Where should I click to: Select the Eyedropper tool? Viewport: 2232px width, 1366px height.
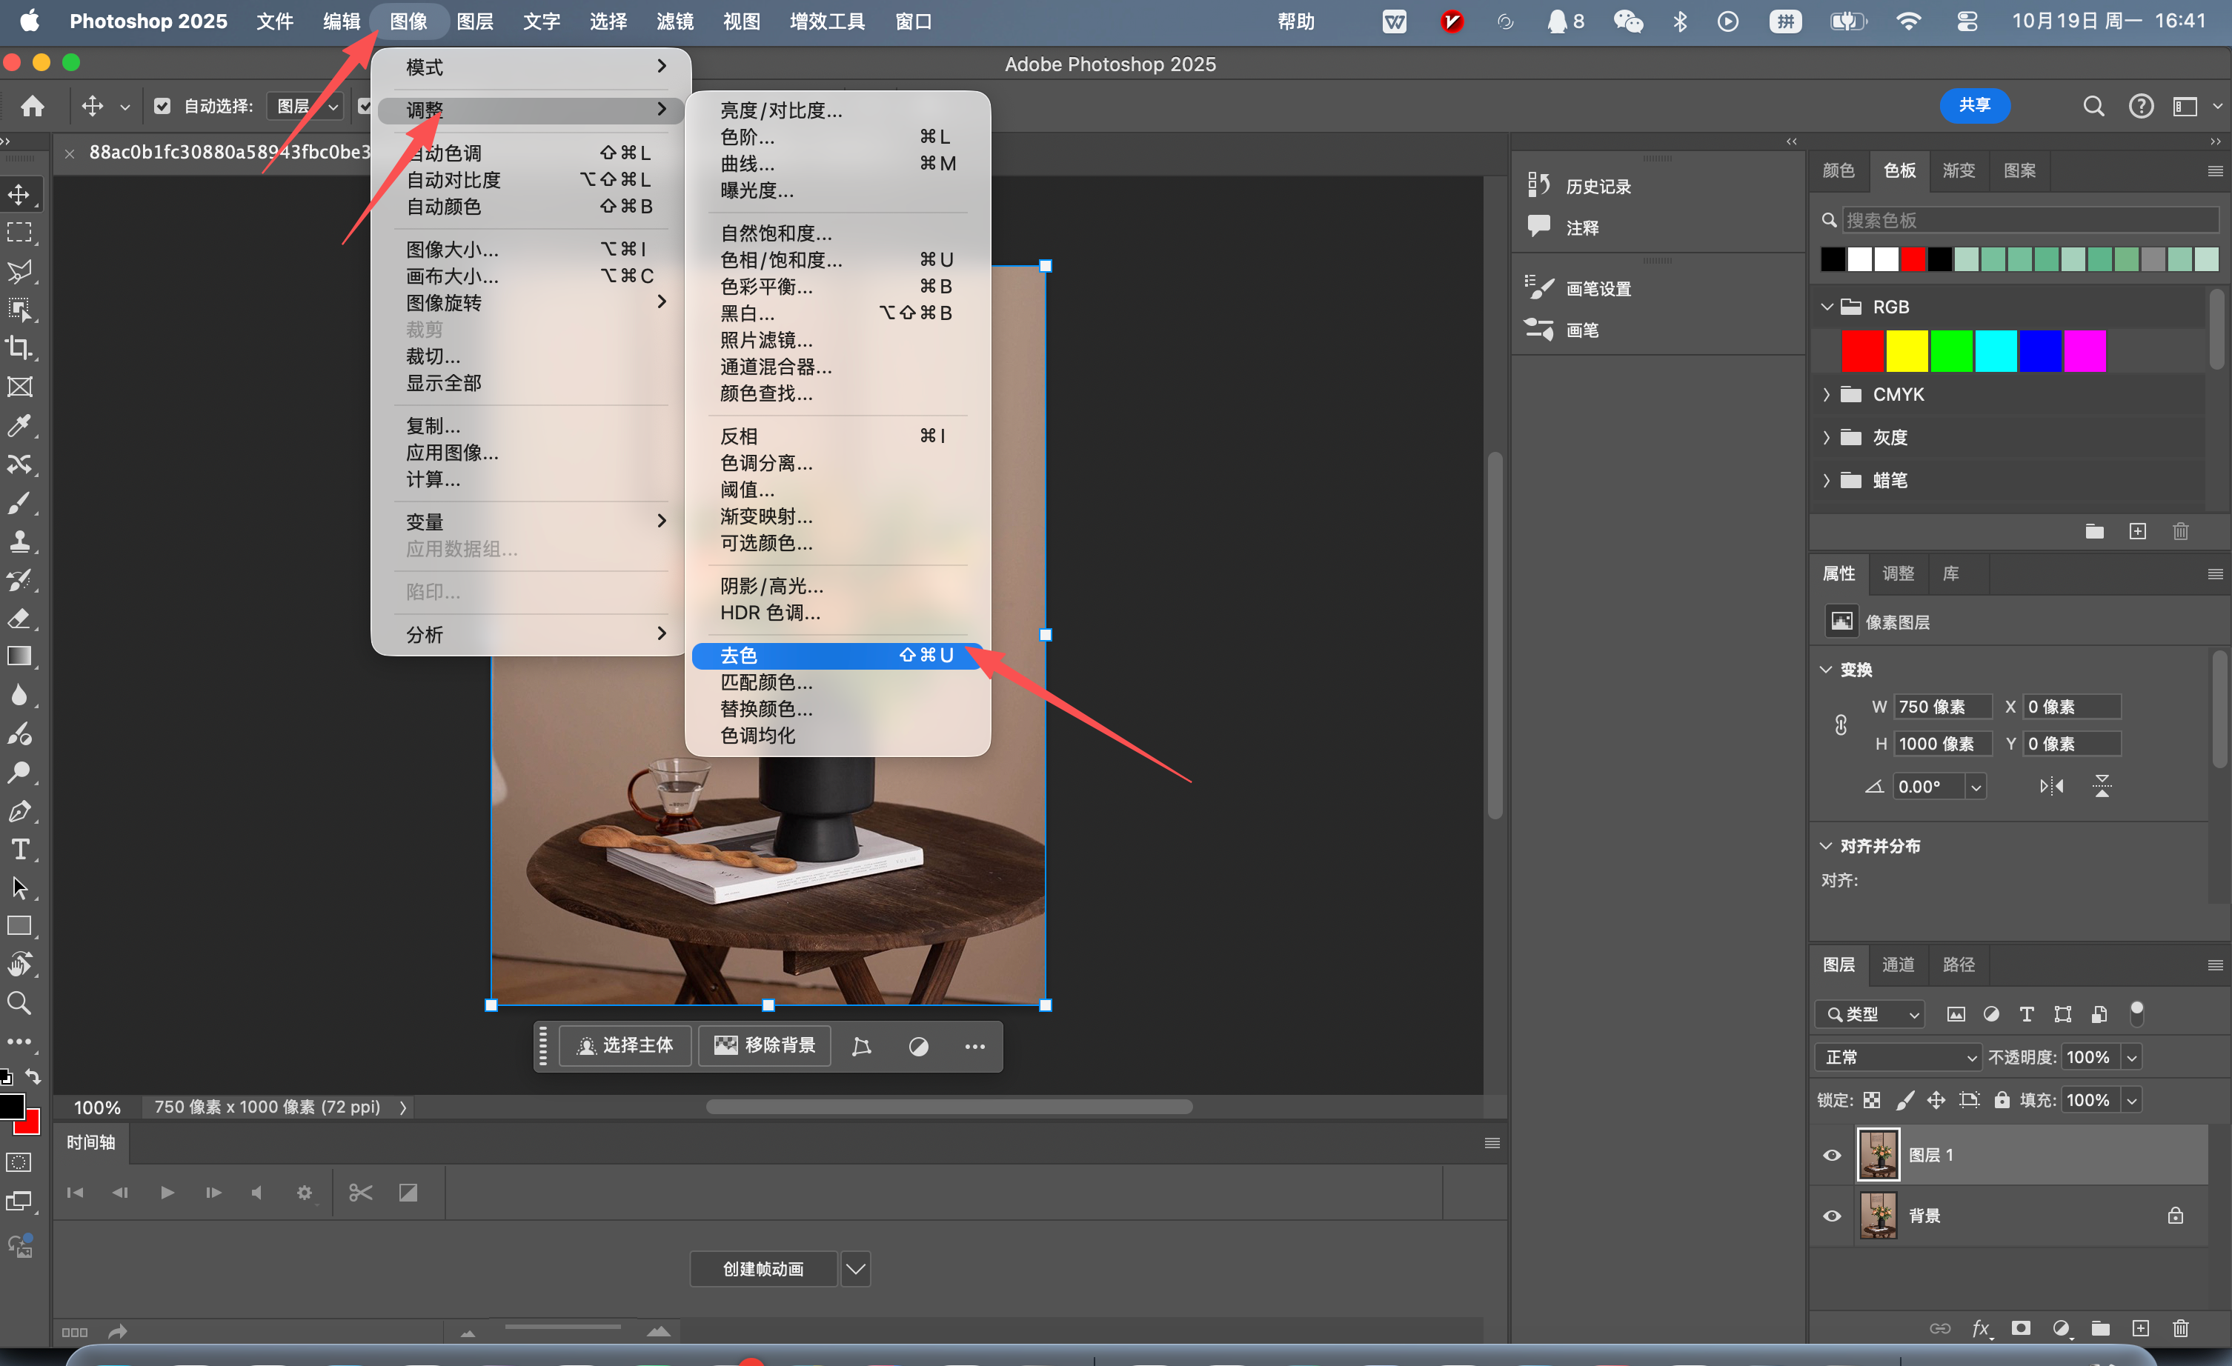[20, 425]
